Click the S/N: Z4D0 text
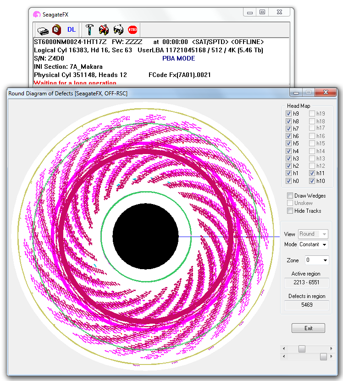The height and width of the screenshot is (381, 343). [49, 58]
